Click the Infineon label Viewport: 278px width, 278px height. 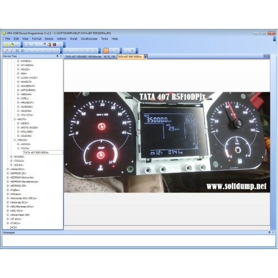coord(16,194)
